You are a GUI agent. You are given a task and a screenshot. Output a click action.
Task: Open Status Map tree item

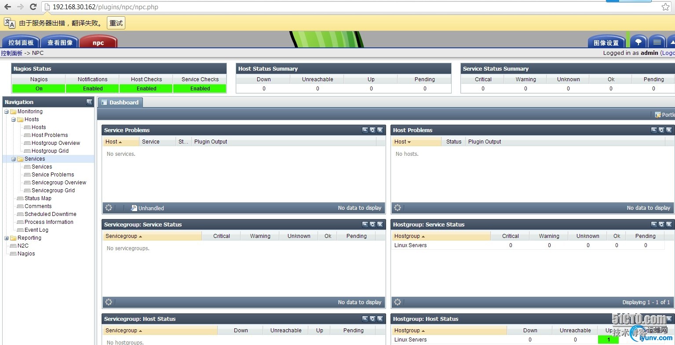[x=38, y=198]
